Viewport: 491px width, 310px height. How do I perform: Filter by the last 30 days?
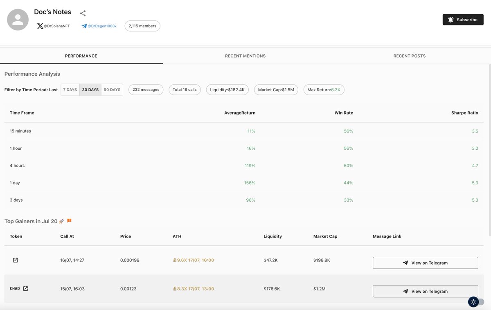[x=90, y=90]
